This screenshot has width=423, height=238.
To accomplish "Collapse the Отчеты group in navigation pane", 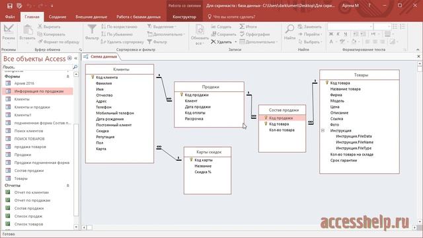I will [x=67, y=186].
